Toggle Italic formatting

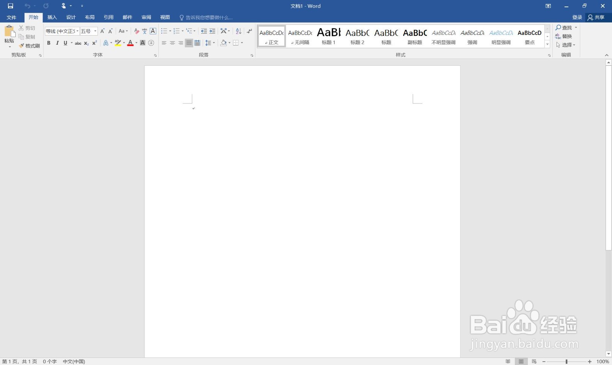pos(57,43)
